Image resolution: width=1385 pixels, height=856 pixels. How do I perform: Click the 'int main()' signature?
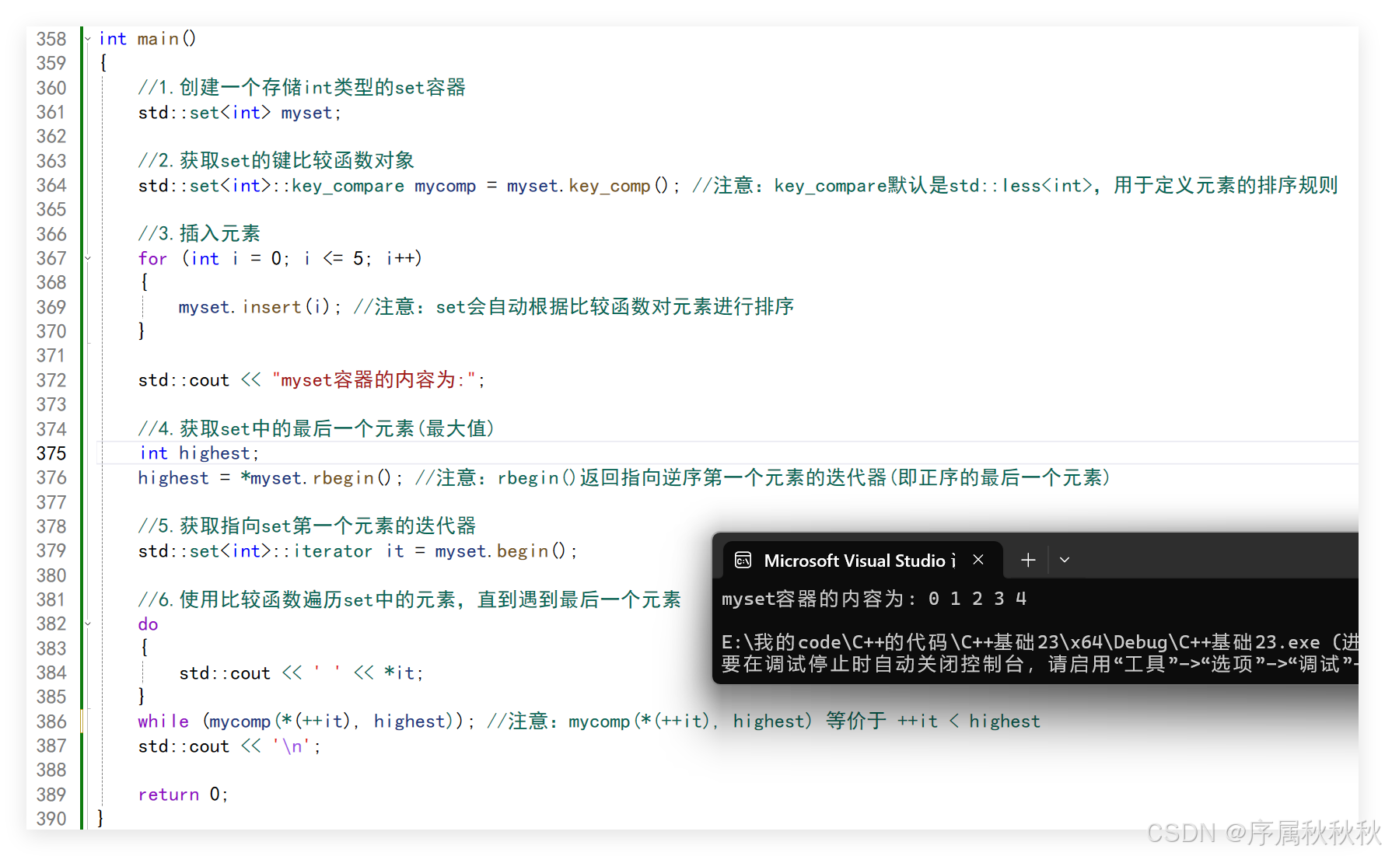click(x=148, y=39)
